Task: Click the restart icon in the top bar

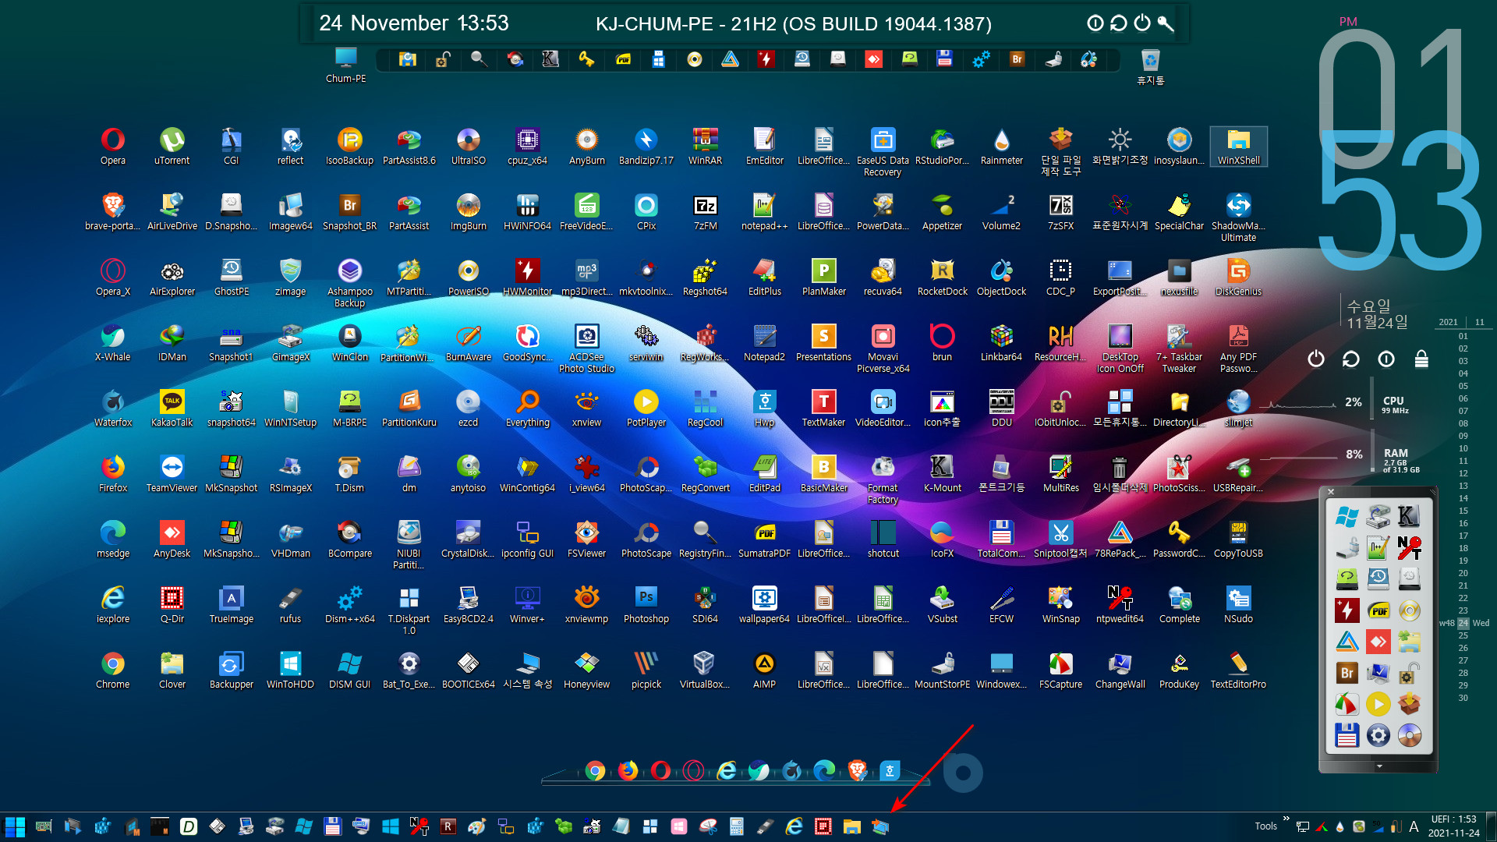Action: 1119,23
